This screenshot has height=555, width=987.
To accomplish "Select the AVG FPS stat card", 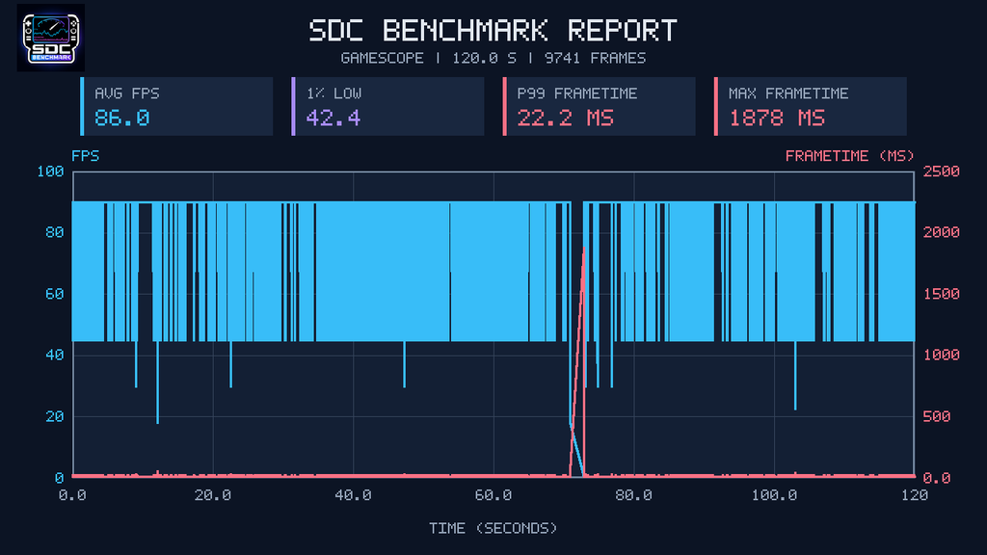I will tap(177, 106).
